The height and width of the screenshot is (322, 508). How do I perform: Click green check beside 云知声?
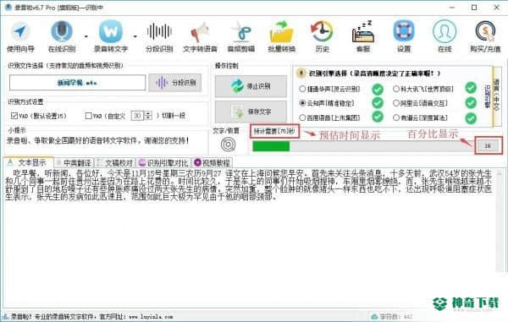click(x=378, y=103)
